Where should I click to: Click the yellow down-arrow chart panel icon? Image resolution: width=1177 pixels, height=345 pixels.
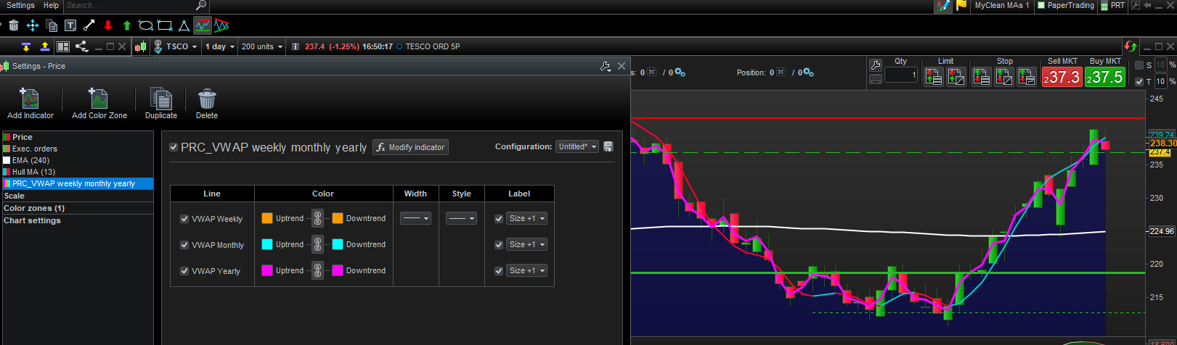[26, 46]
